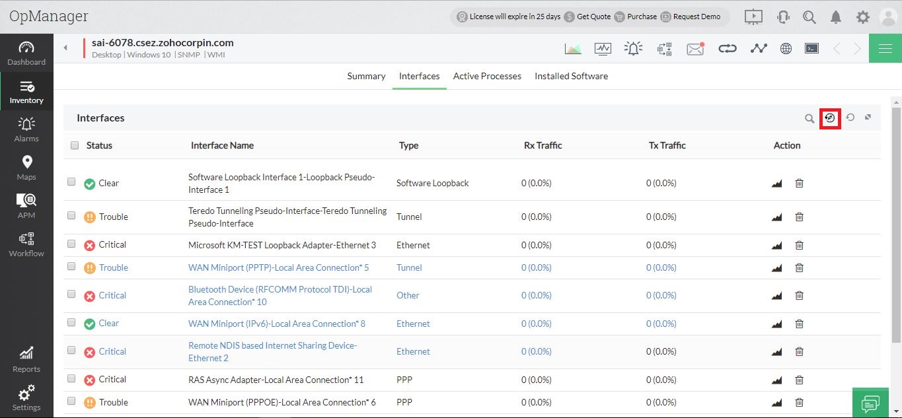Click the terminal console icon

point(811,48)
